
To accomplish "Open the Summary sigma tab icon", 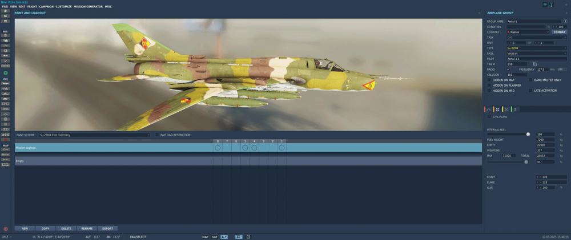I will [x=515, y=109].
